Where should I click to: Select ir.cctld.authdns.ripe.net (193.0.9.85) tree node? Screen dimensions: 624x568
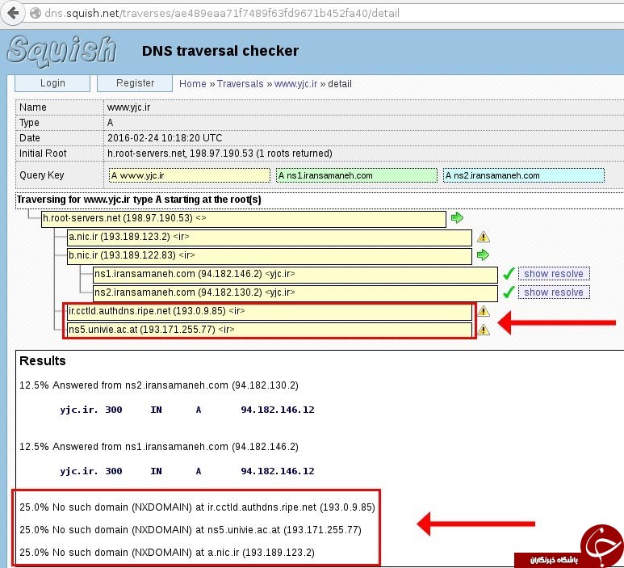[x=270, y=312]
